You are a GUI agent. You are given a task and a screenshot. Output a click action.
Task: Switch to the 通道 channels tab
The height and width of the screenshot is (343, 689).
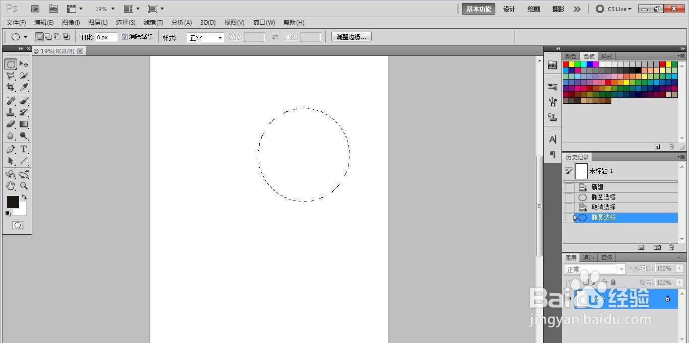588,258
